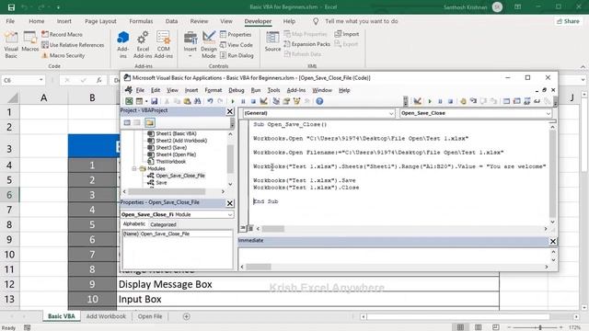
Task: Click the Quick Watch glasses icon
Action: coord(537,101)
